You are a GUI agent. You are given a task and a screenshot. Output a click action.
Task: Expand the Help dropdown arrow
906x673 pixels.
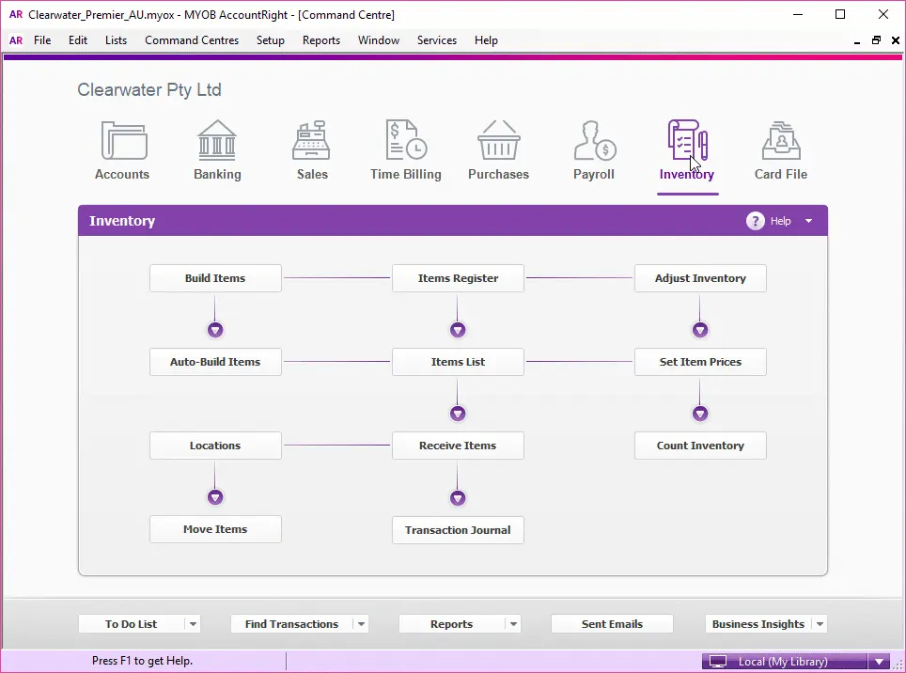click(x=809, y=221)
